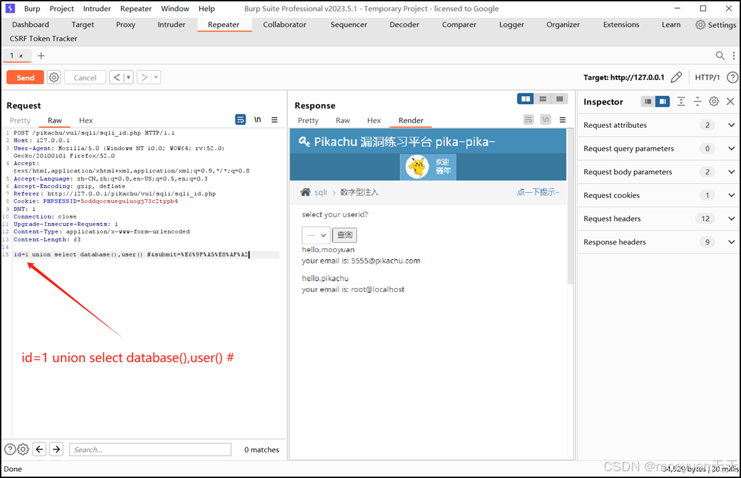This screenshot has width=741, height=478.
Task: Close Repeater tab 1
Action: tap(21, 55)
